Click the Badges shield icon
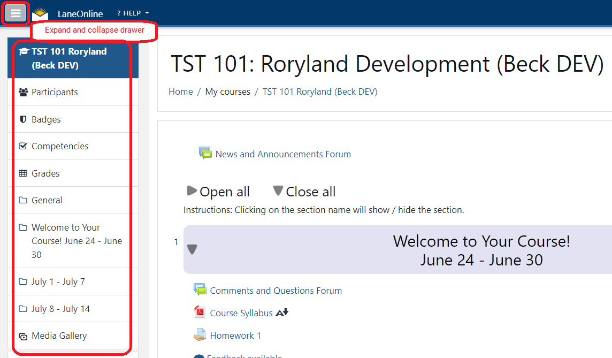The width and height of the screenshot is (612, 358). [23, 119]
